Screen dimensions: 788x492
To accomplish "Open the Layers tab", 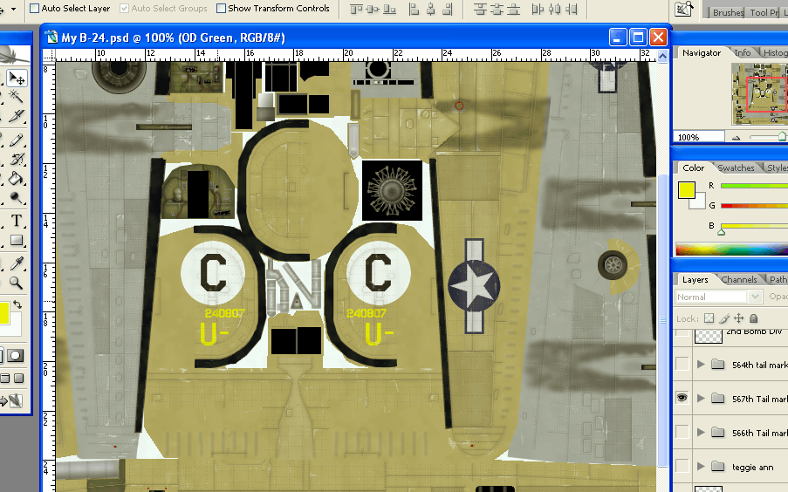I will pyautogui.click(x=695, y=279).
